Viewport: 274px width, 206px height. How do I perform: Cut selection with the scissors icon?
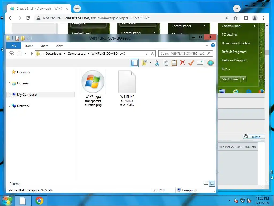(157, 63)
